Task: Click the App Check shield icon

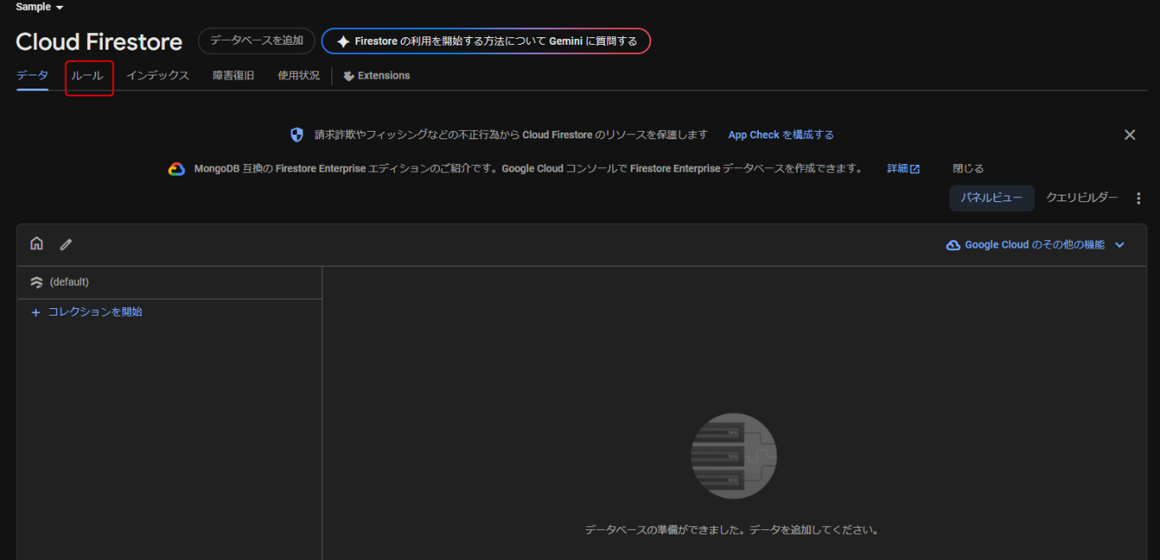Action: tap(297, 134)
